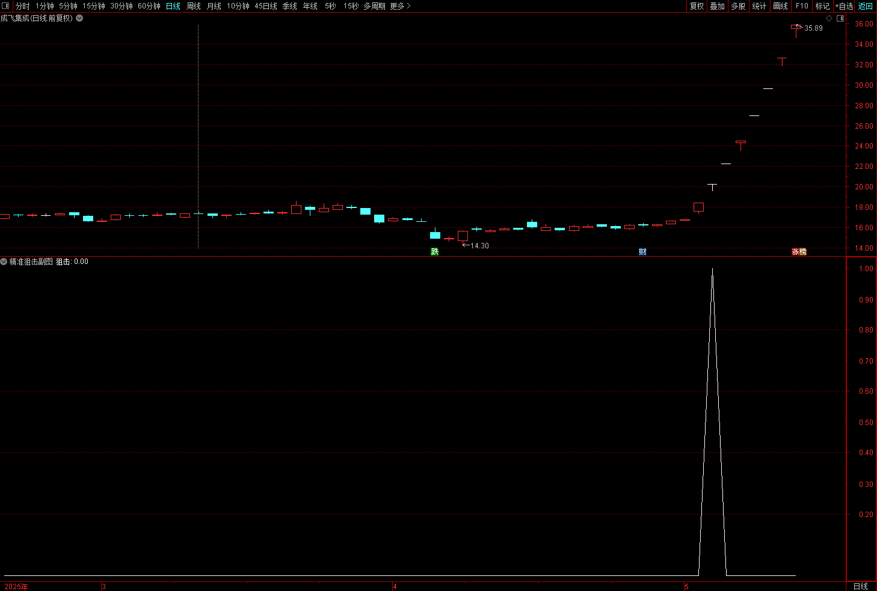Click the 返回 back button
The image size is (877, 591).
click(x=866, y=6)
